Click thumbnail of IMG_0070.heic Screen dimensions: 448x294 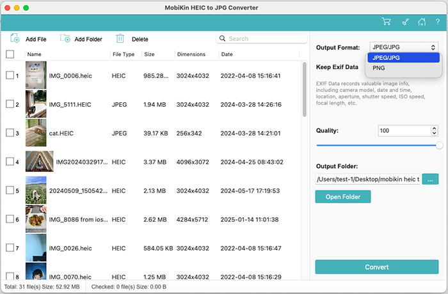(36, 271)
